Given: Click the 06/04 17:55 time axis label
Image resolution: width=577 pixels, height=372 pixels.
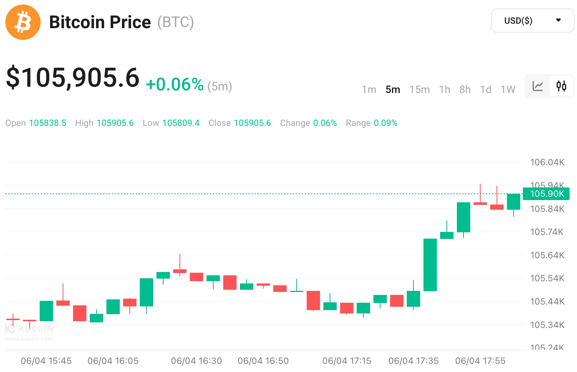Looking at the screenshot, I should [480, 361].
